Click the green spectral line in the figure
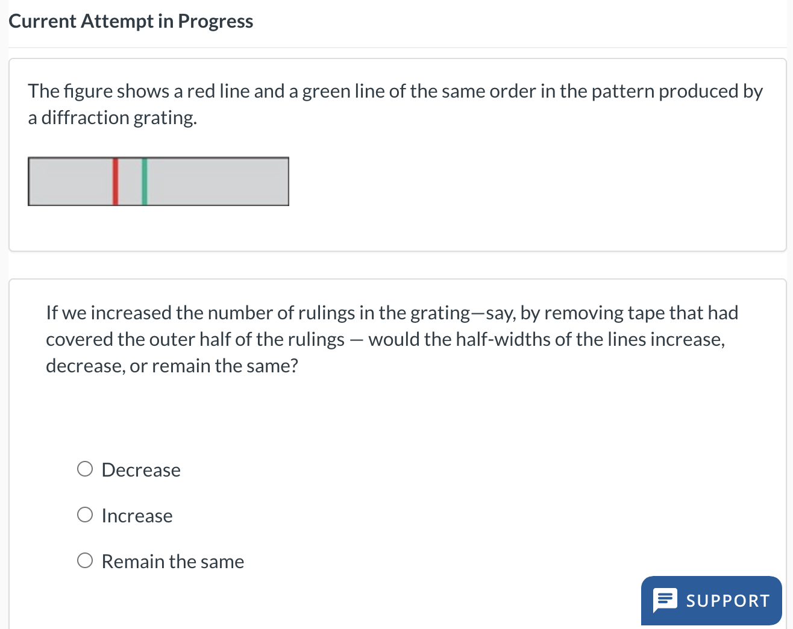Viewport: 793px width, 629px height. click(x=144, y=181)
